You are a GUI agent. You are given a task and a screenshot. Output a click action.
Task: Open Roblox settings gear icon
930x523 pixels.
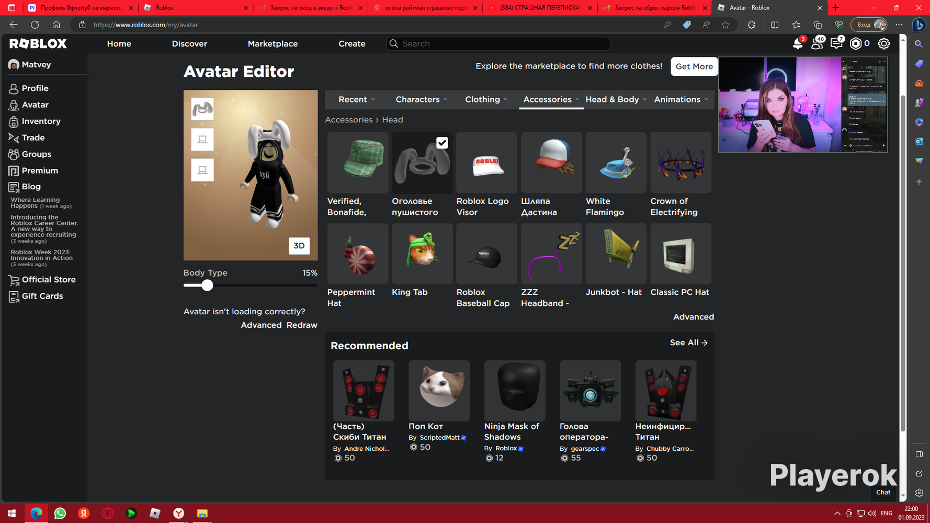(x=884, y=43)
